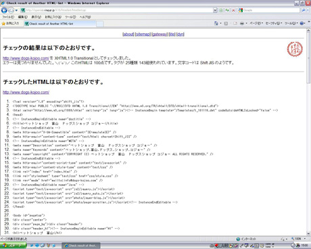The image size is (311, 249).
Task: Open the ヘルプ menu
Action: tap(85, 17)
